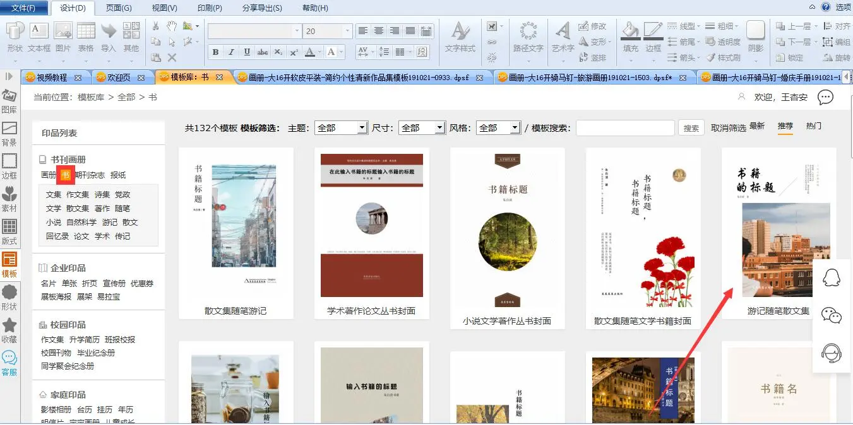The image size is (853, 425).
Task: Click the 背景 background sidebar icon
Action: [9, 134]
